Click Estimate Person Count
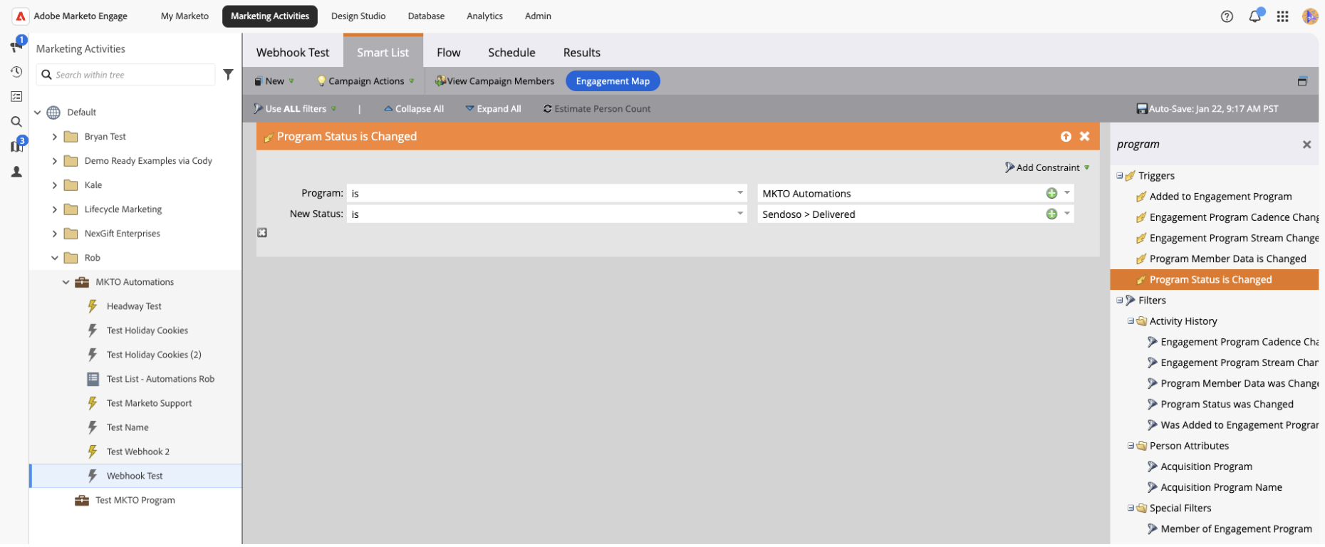Screen dimensions: 1325x547 pyautogui.click(x=597, y=109)
